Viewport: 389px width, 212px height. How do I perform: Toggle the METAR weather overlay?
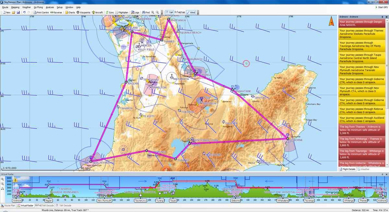180,12
